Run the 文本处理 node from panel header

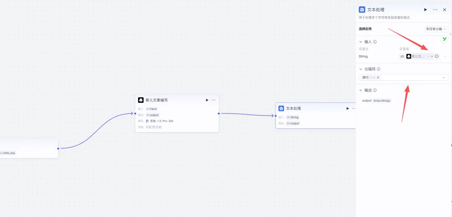426,10
